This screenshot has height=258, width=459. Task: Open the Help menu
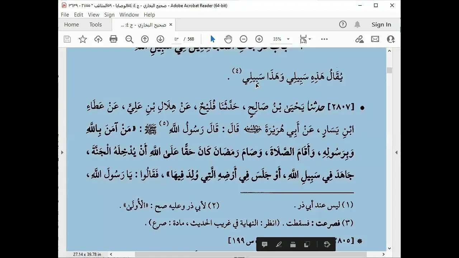point(149,15)
